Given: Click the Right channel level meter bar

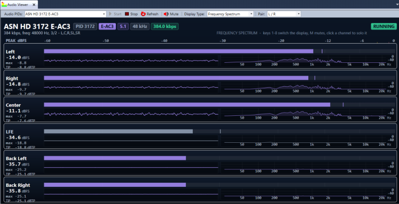Looking at the screenshot, I should click(x=176, y=78).
